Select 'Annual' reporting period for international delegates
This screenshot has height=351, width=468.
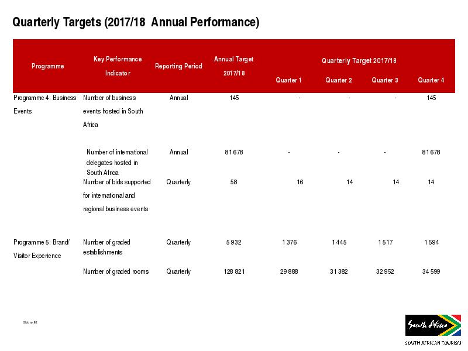pyautogui.click(x=179, y=152)
